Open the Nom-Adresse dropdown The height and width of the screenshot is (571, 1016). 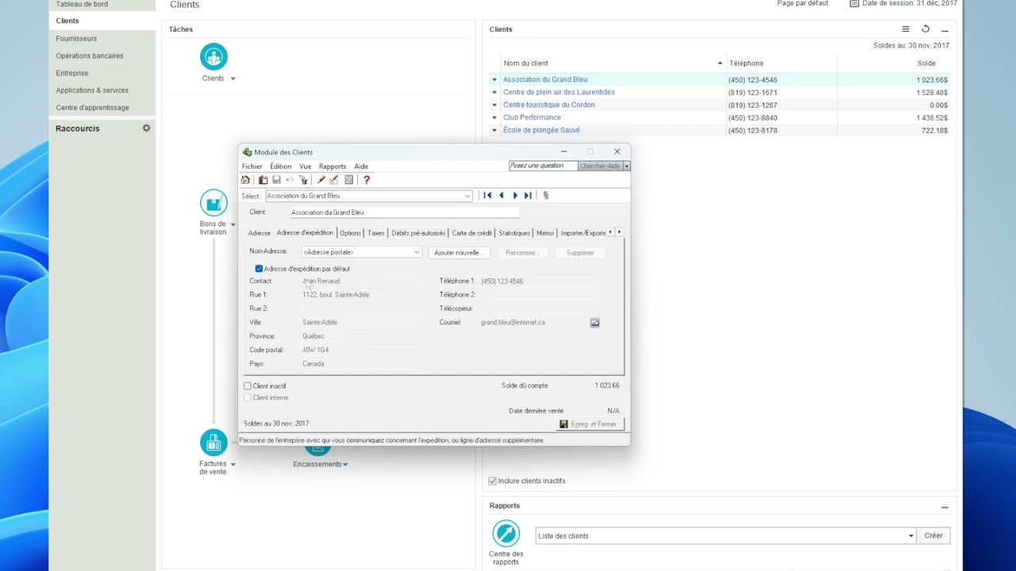416,252
